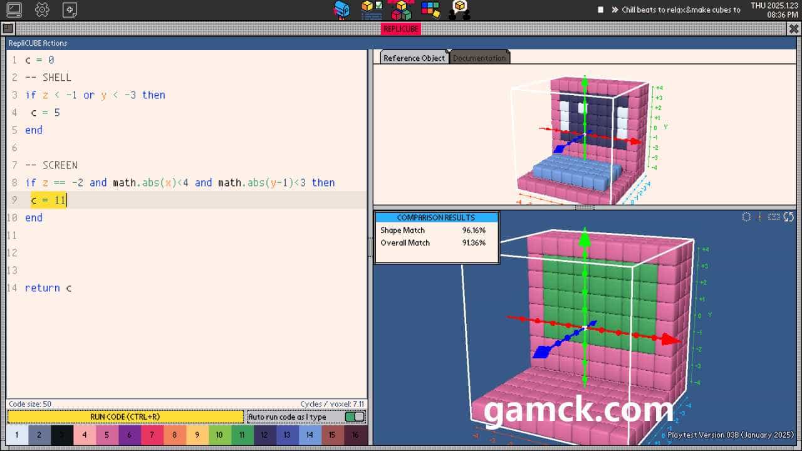Reset the 3D camera rotation icon
The image size is (802, 451).
[x=789, y=217]
